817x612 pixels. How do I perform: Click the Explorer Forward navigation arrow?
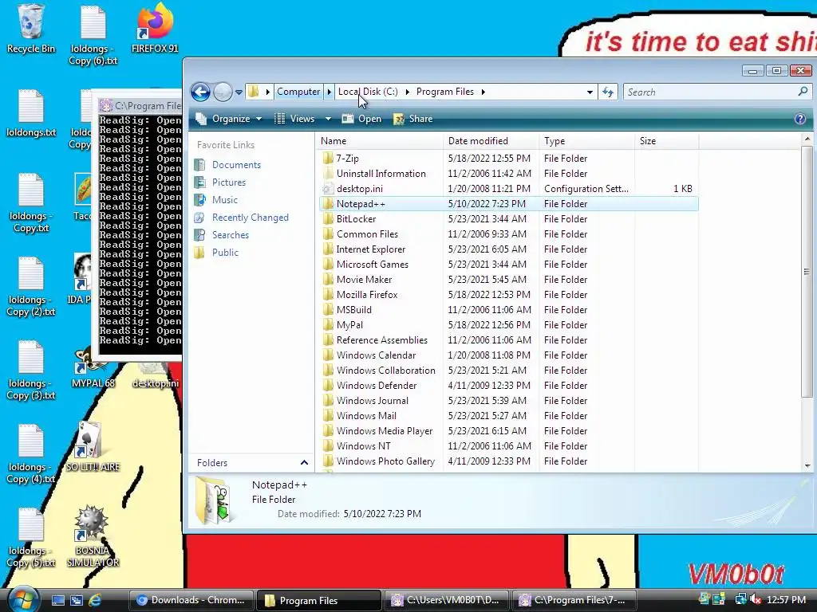tap(223, 92)
